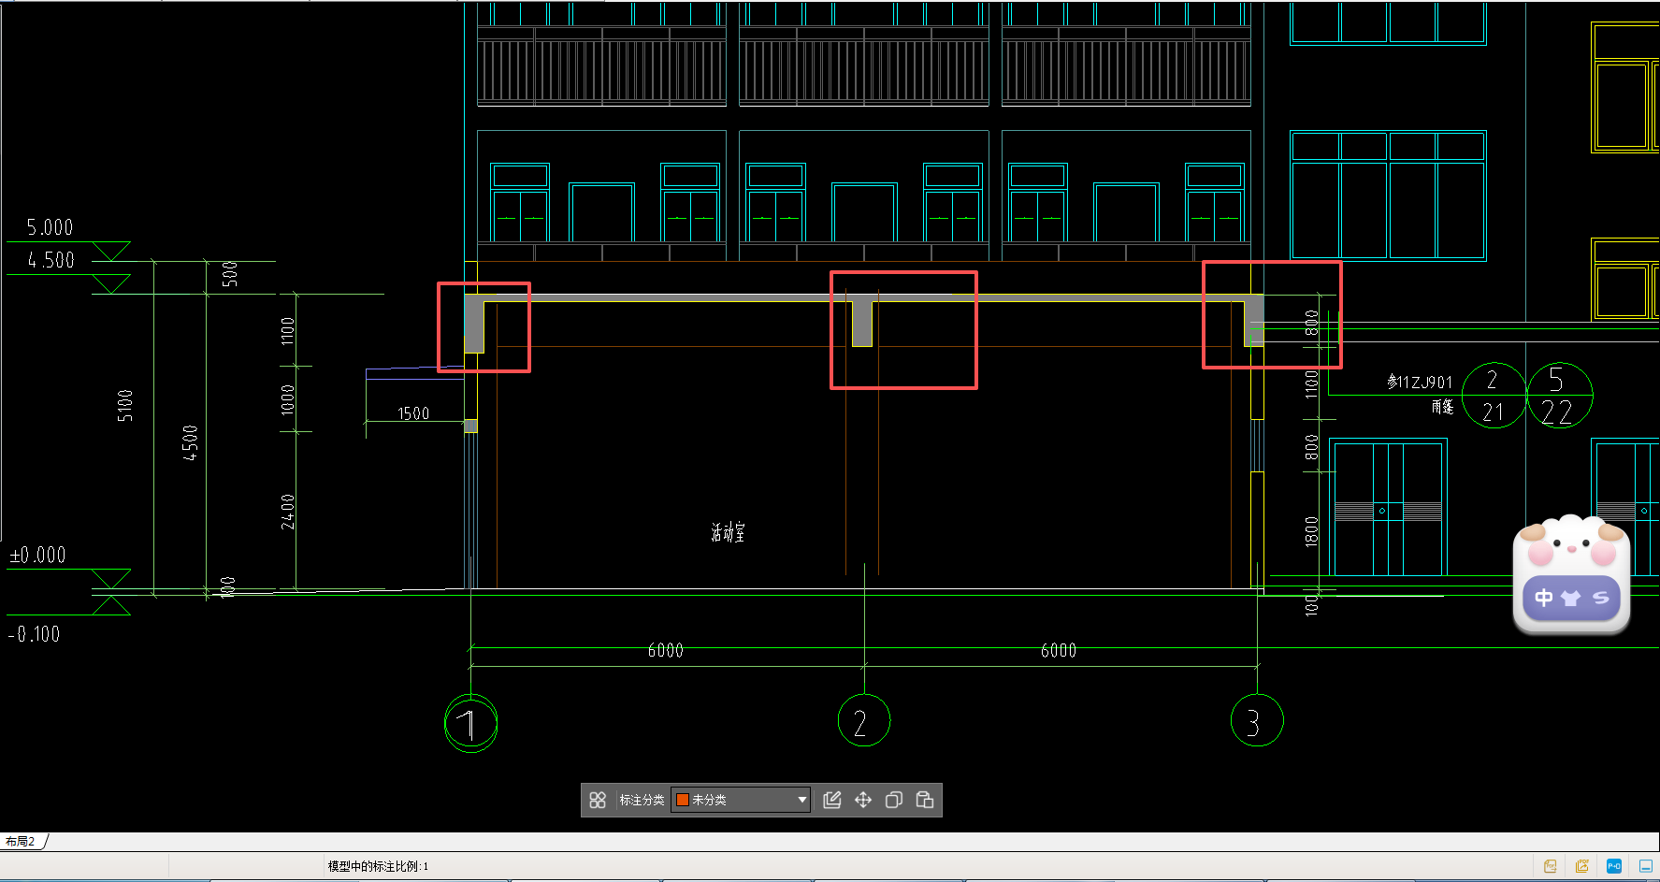The width and height of the screenshot is (1660, 882).
Task: Click the 2400 vertical dimension text
Action: pos(288,512)
